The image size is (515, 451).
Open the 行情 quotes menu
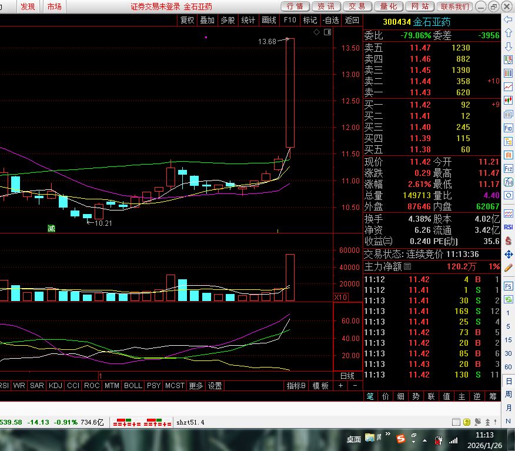296,6
